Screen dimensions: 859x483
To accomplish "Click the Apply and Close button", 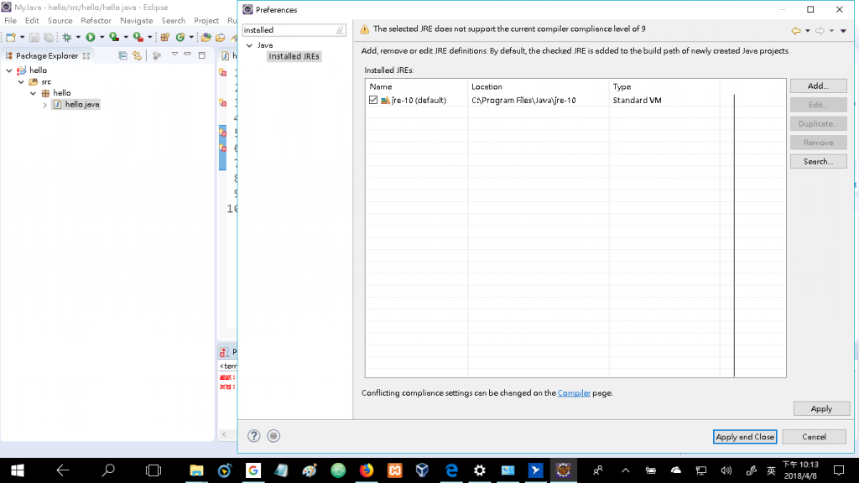I will pos(745,436).
